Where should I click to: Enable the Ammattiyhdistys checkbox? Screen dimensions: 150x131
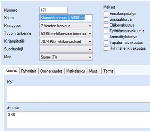tap(106, 37)
